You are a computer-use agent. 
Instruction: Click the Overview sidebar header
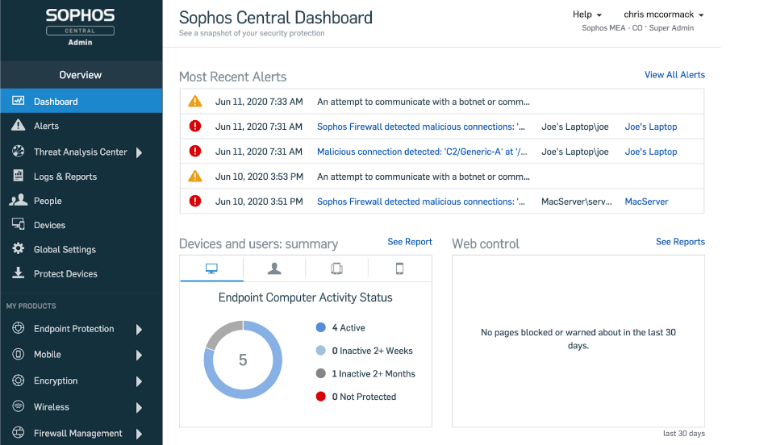(x=81, y=75)
